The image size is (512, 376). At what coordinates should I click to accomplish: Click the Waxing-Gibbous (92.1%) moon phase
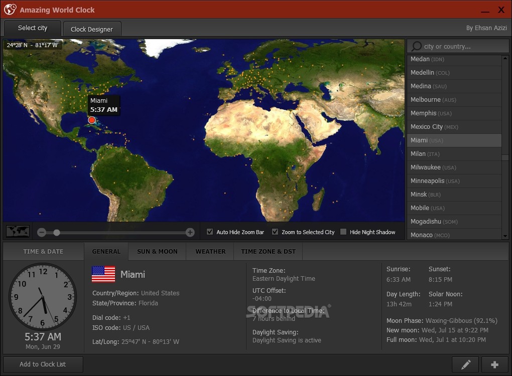coord(461,320)
